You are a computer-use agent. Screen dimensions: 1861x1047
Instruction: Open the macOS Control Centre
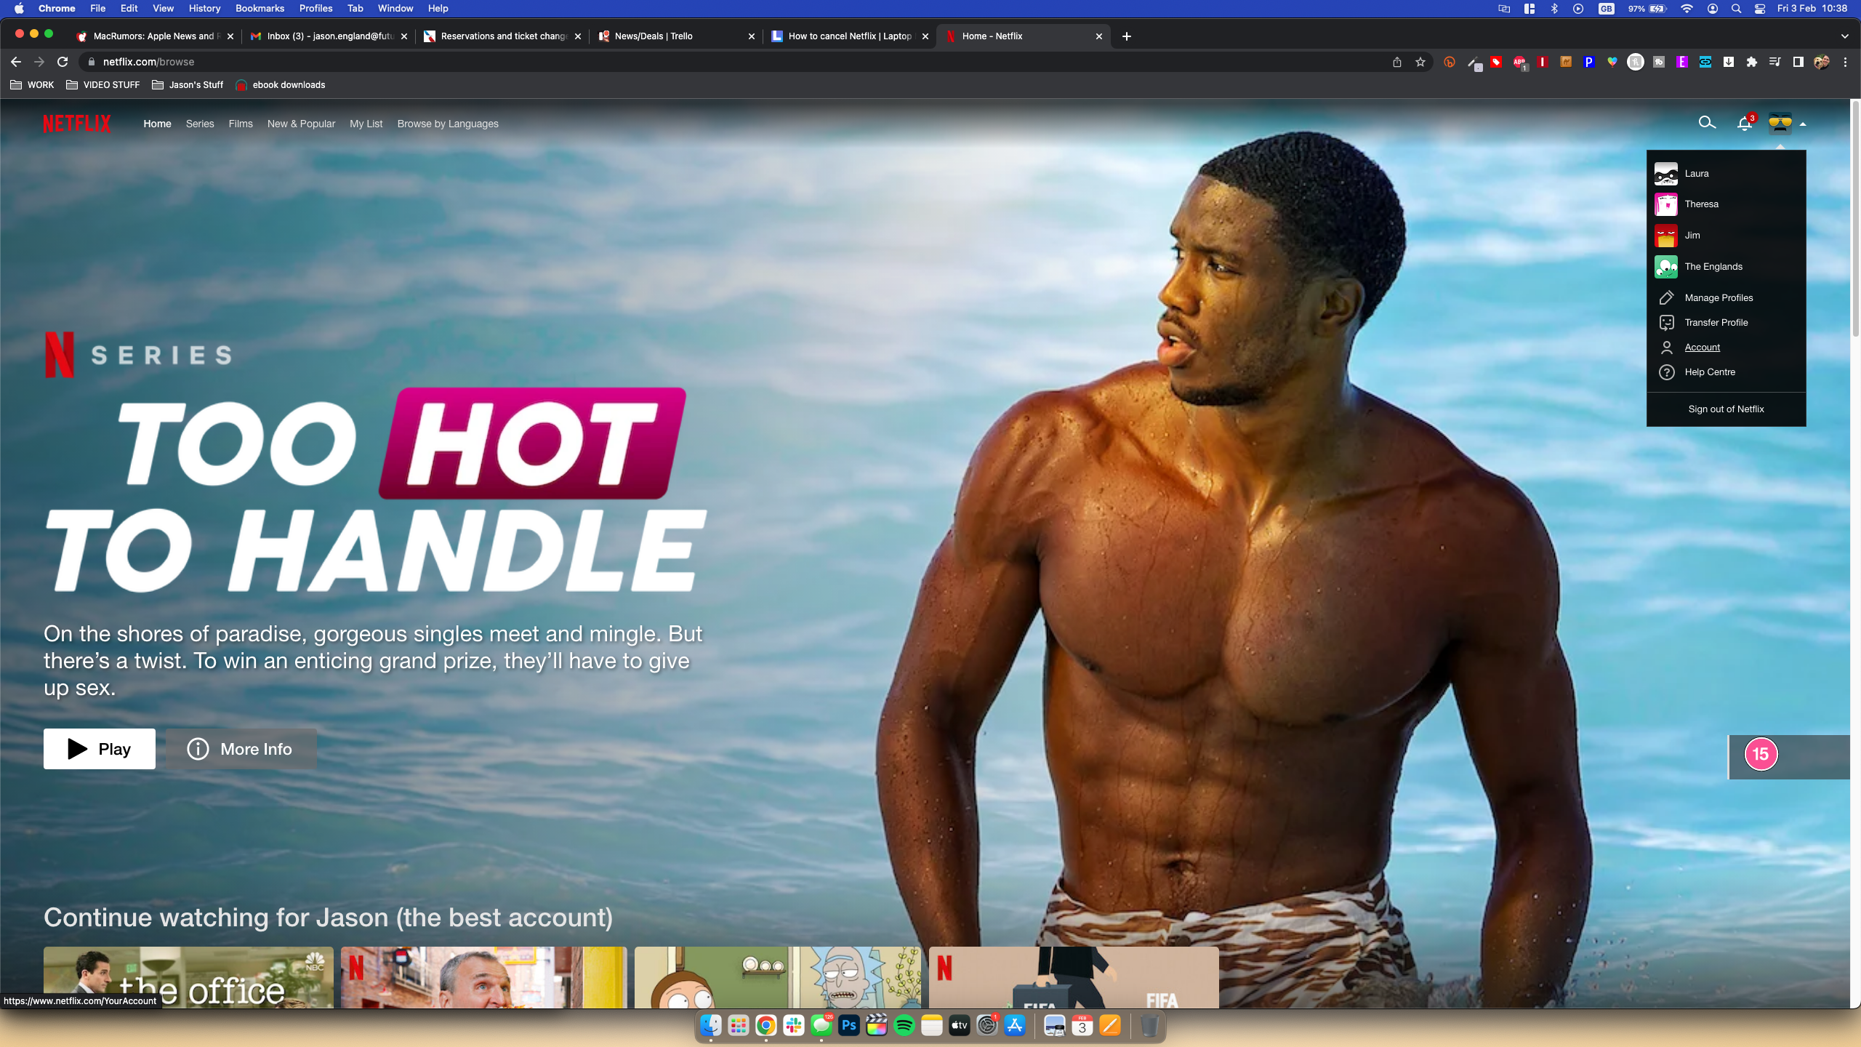pos(1760,9)
